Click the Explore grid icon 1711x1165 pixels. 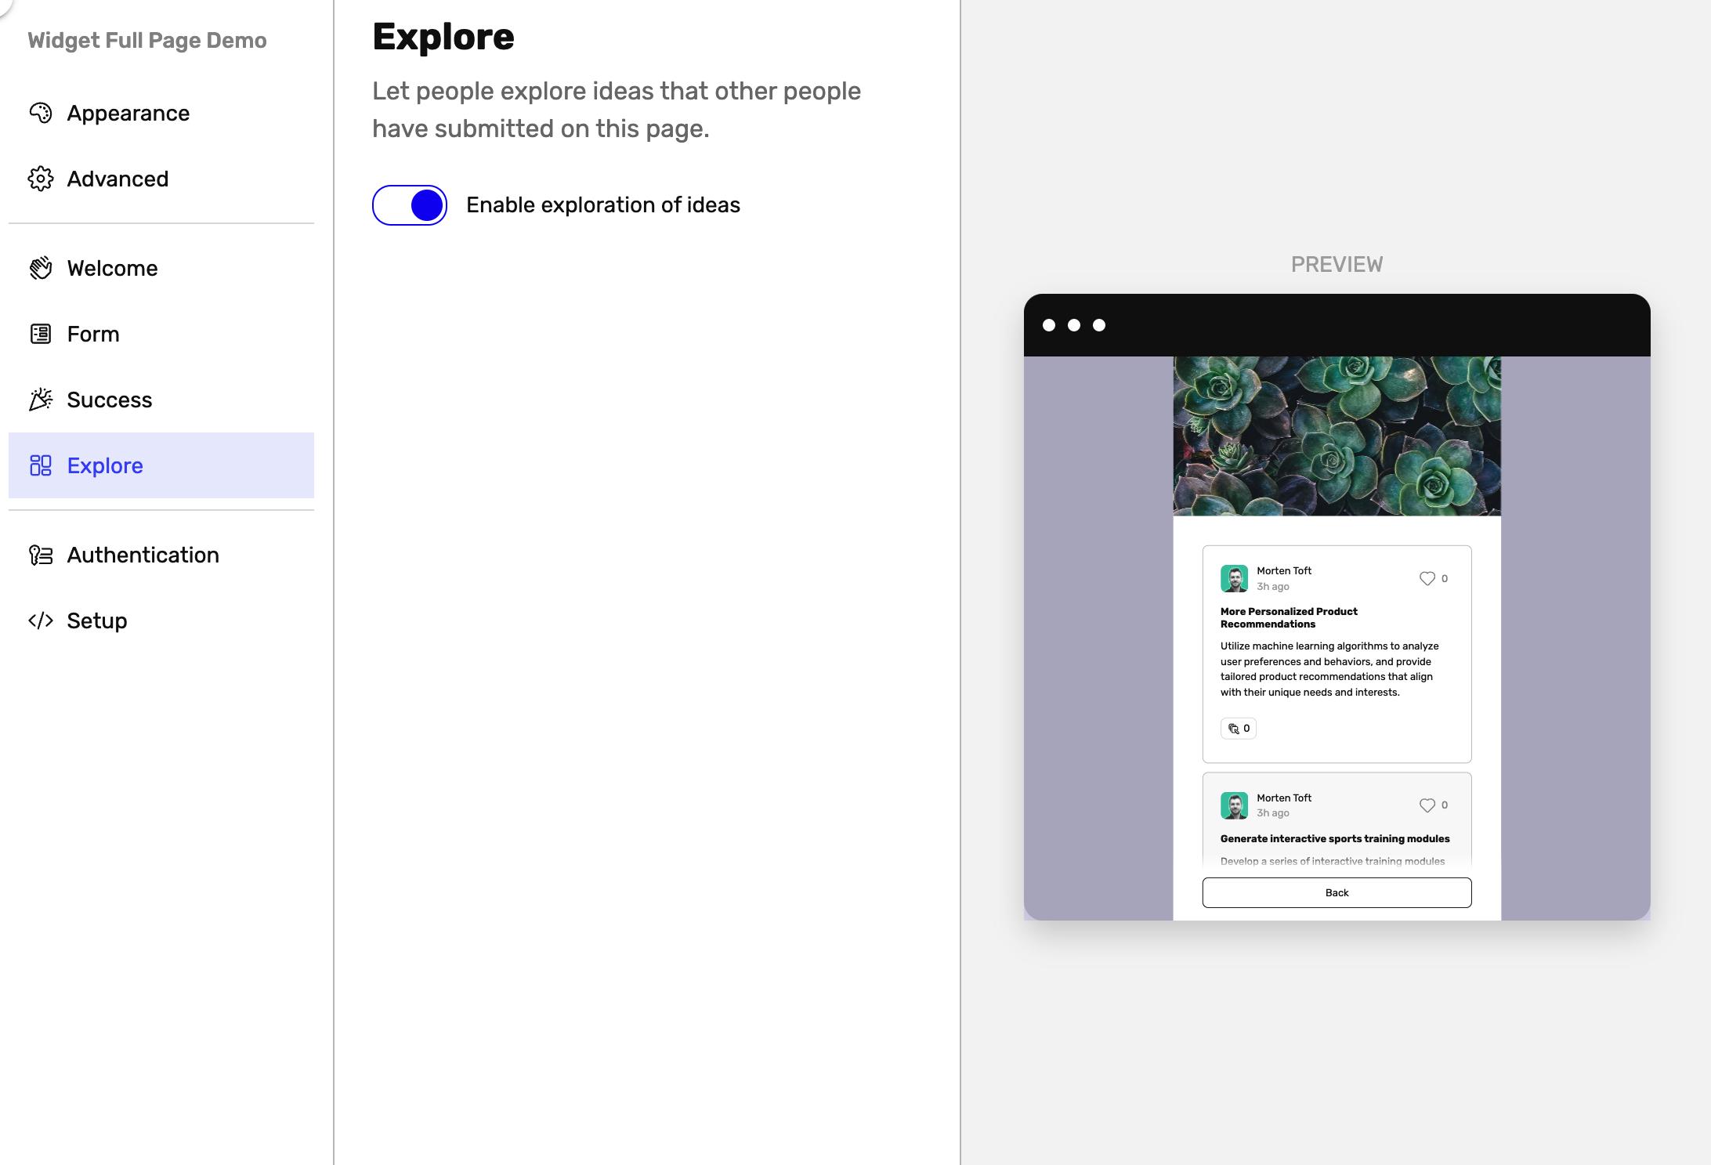point(41,465)
